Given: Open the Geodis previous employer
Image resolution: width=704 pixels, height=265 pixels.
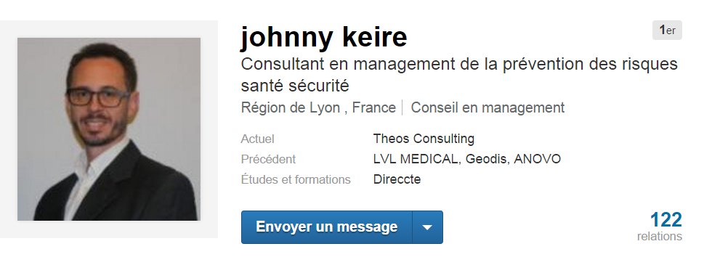Looking at the screenshot, I should click(x=486, y=159).
